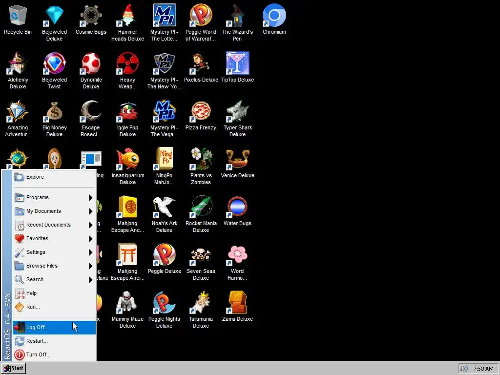Expand the Programs submenu arrow

click(90, 198)
